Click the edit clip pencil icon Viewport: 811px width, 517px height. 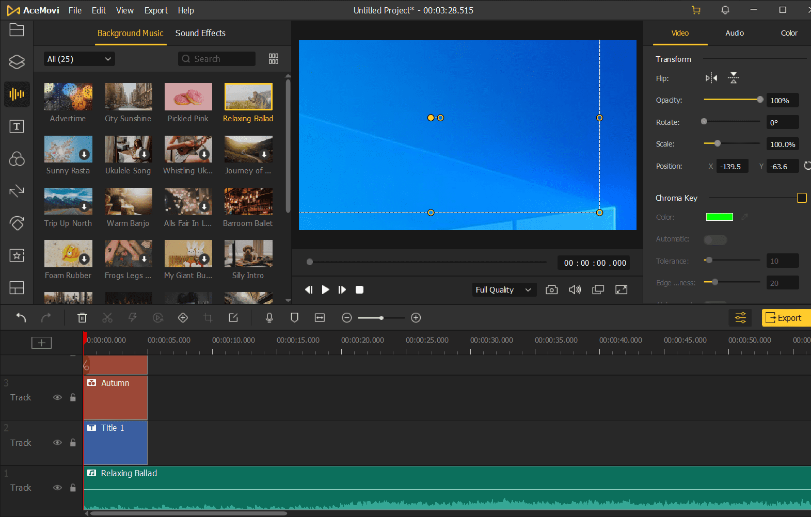[x=233, y=318]
